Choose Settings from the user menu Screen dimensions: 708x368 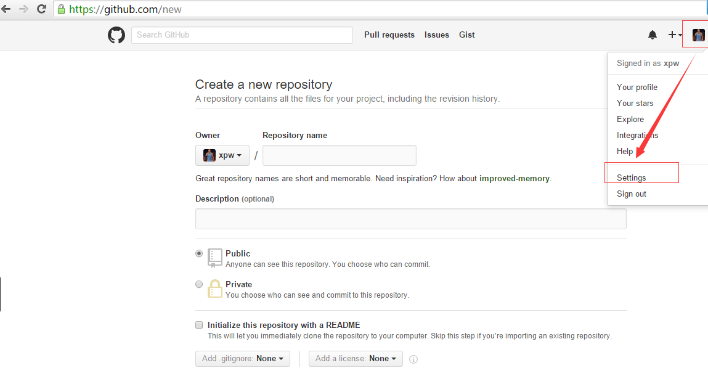pos(631,178)
